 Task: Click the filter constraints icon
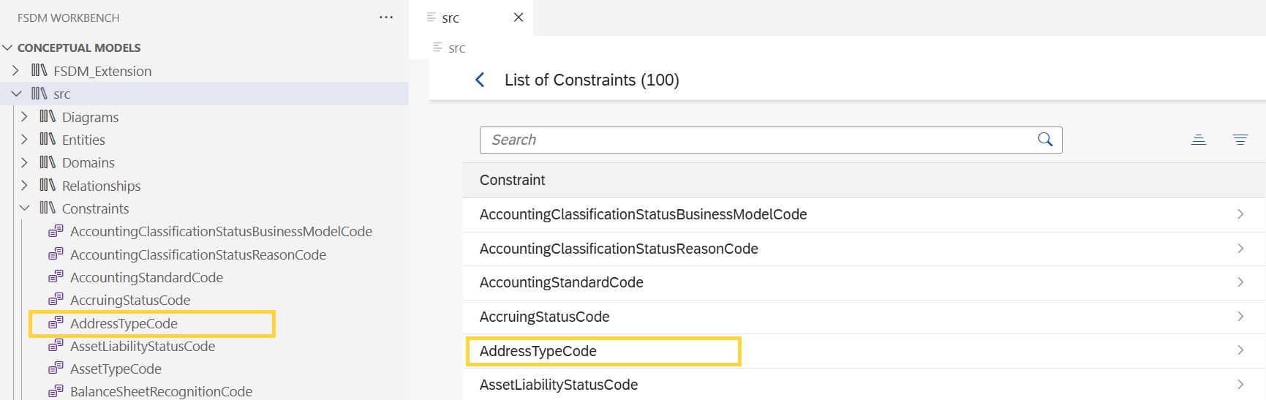[x=1240, y=140]
